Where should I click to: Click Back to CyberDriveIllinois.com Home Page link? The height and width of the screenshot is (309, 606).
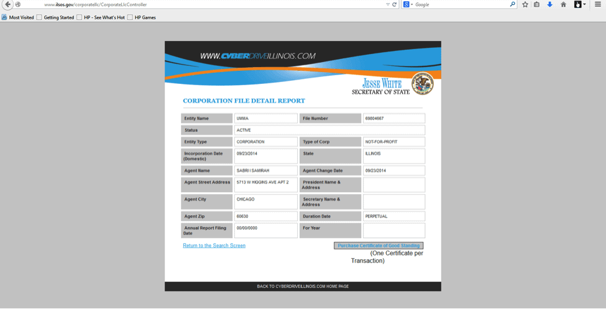pos(303,287)
